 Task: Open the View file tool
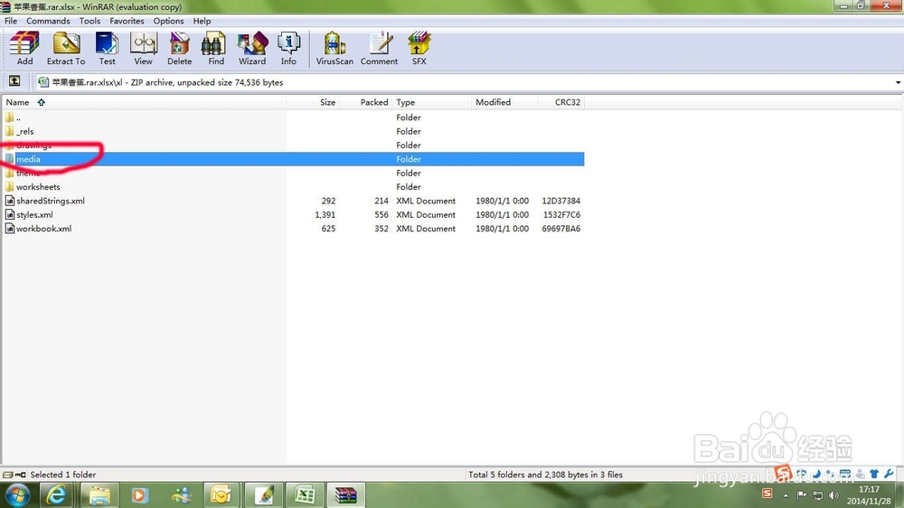[143, 49]
